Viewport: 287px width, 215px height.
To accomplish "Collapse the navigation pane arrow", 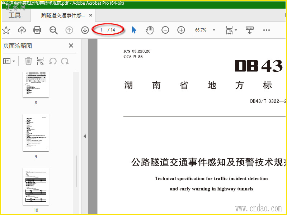I will (85, 137).
